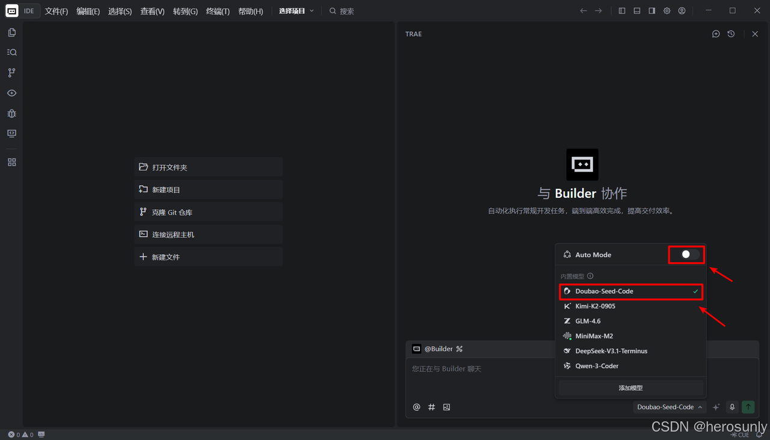Image resolution: width=770 pixels, height=440 pixels.
Task: Select MiniMax-M2 model
Action: tap(630, 336)
